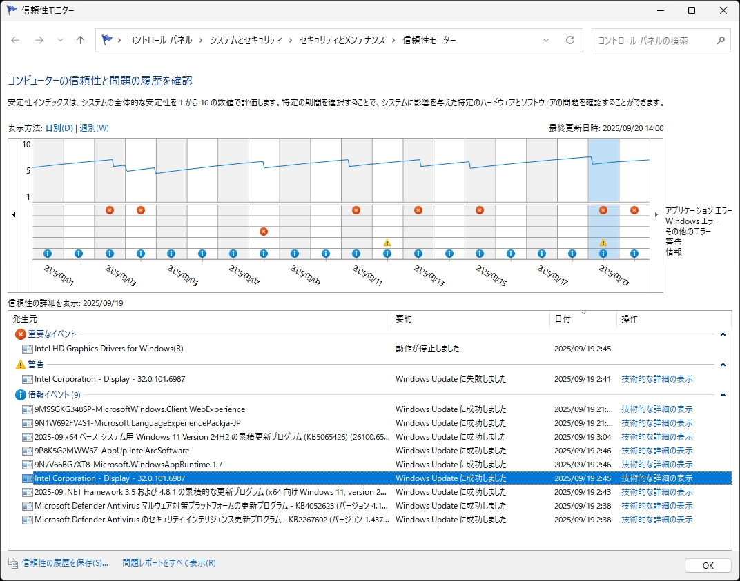Click the information icon for 2025/09/17
This screenshot has width=740, height=581.
pos(542,254)
